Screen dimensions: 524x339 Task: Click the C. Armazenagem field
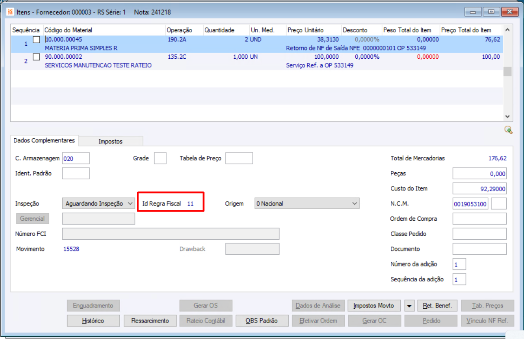(76, 158)
